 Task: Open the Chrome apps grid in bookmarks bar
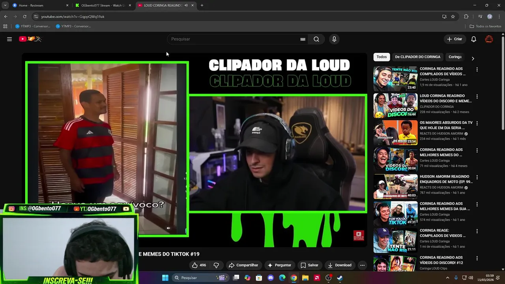coord(5,26)
